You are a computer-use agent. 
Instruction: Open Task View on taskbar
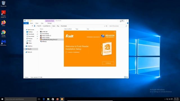(x=39, y=99)
